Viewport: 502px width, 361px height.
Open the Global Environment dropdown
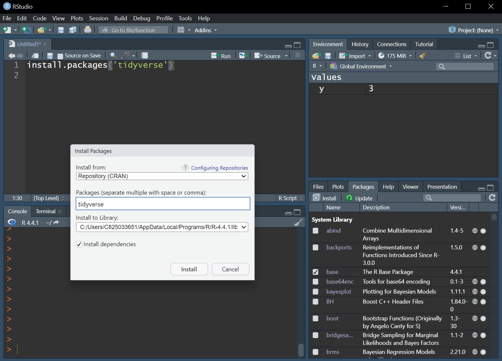[x=361, y=66]
